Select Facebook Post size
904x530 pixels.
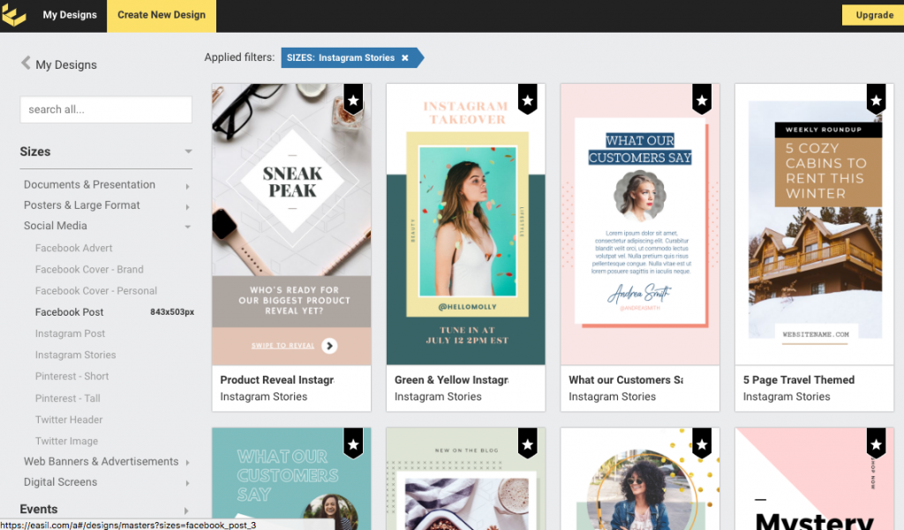(x=70, y=312)
